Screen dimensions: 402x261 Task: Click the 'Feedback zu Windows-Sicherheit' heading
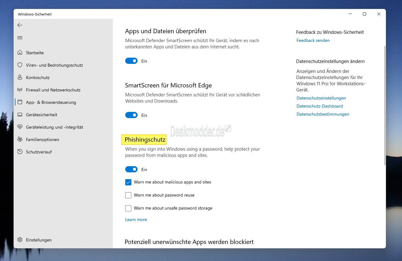click(330, 32)
